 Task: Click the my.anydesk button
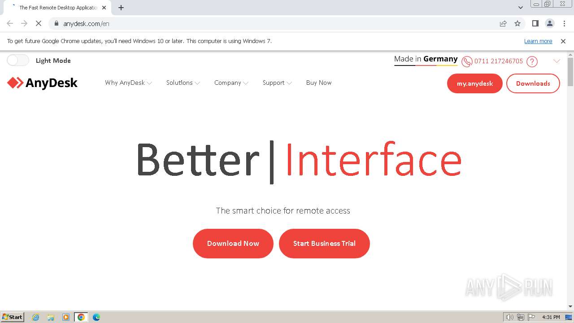(x=475, y=83)
